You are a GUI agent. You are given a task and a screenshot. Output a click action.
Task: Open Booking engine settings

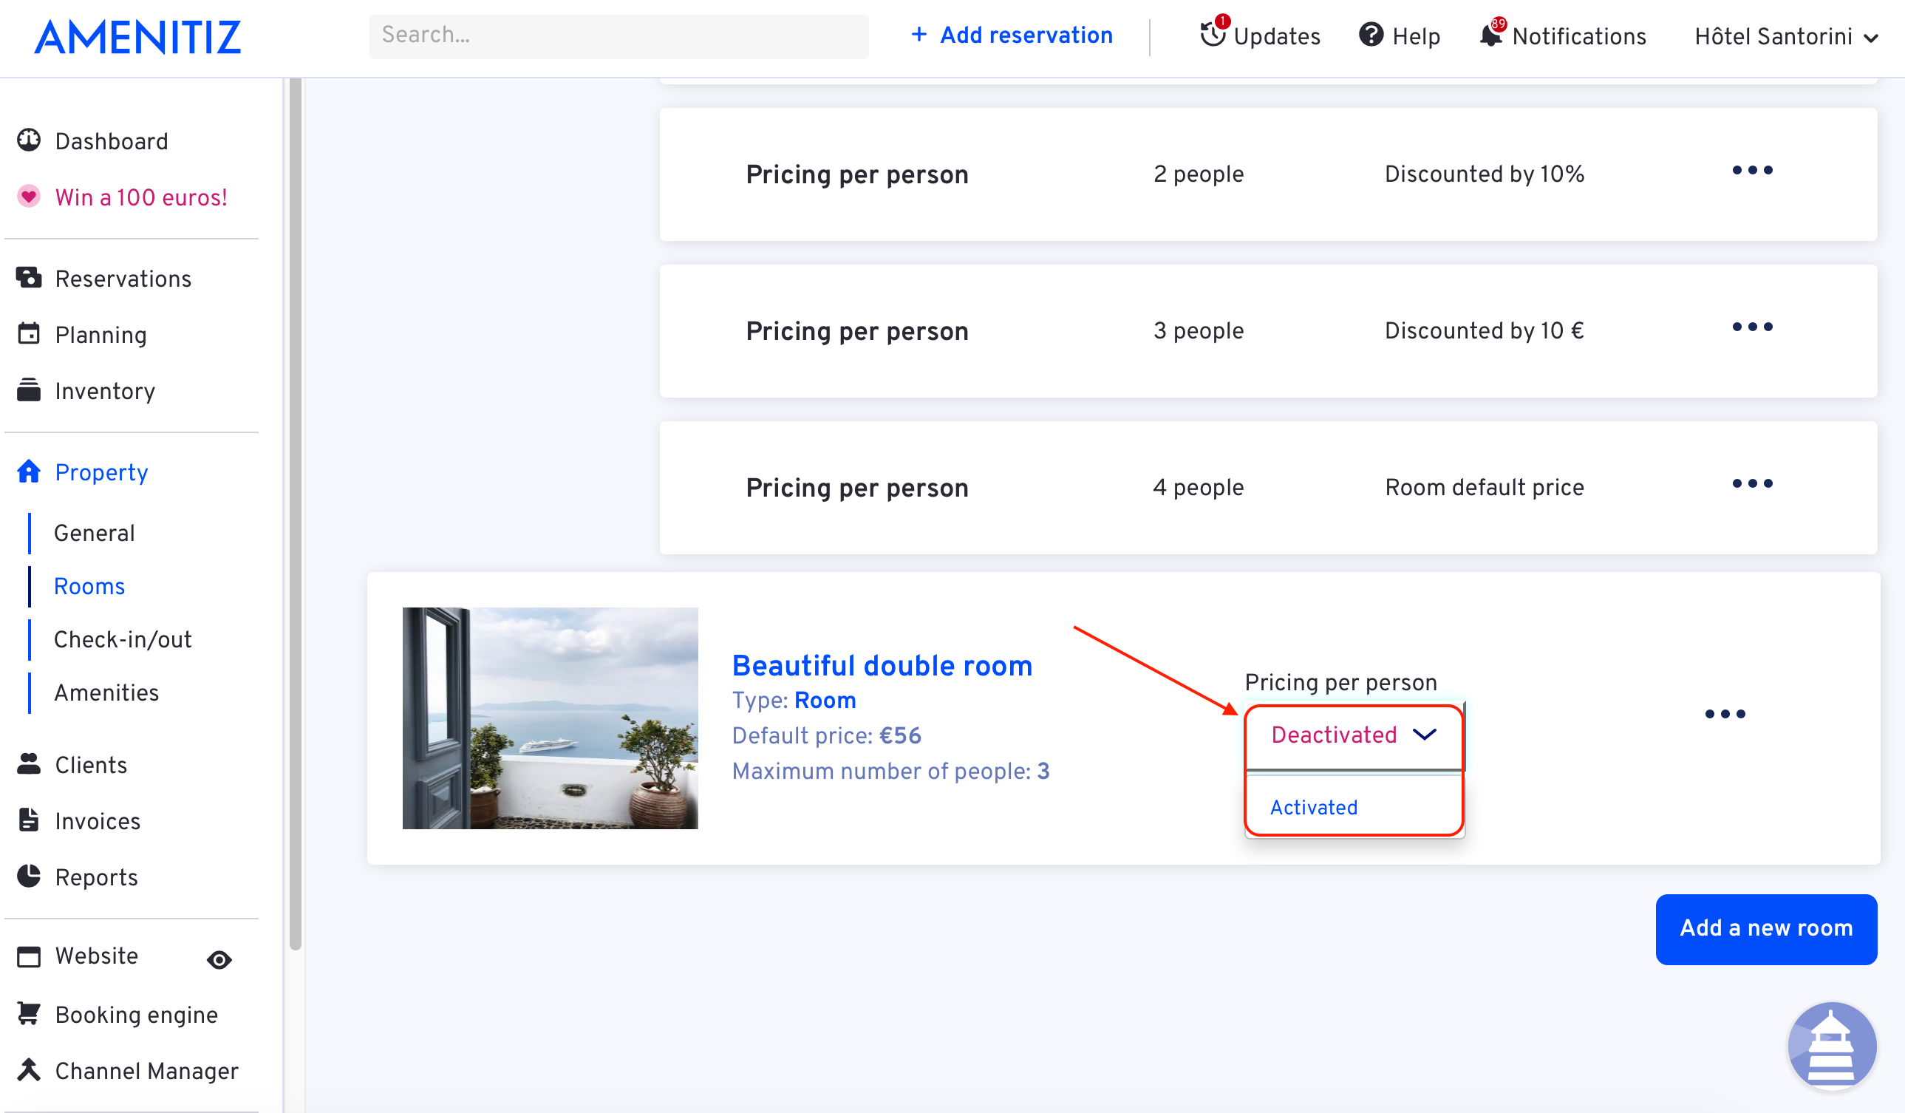coord(136,1015)
